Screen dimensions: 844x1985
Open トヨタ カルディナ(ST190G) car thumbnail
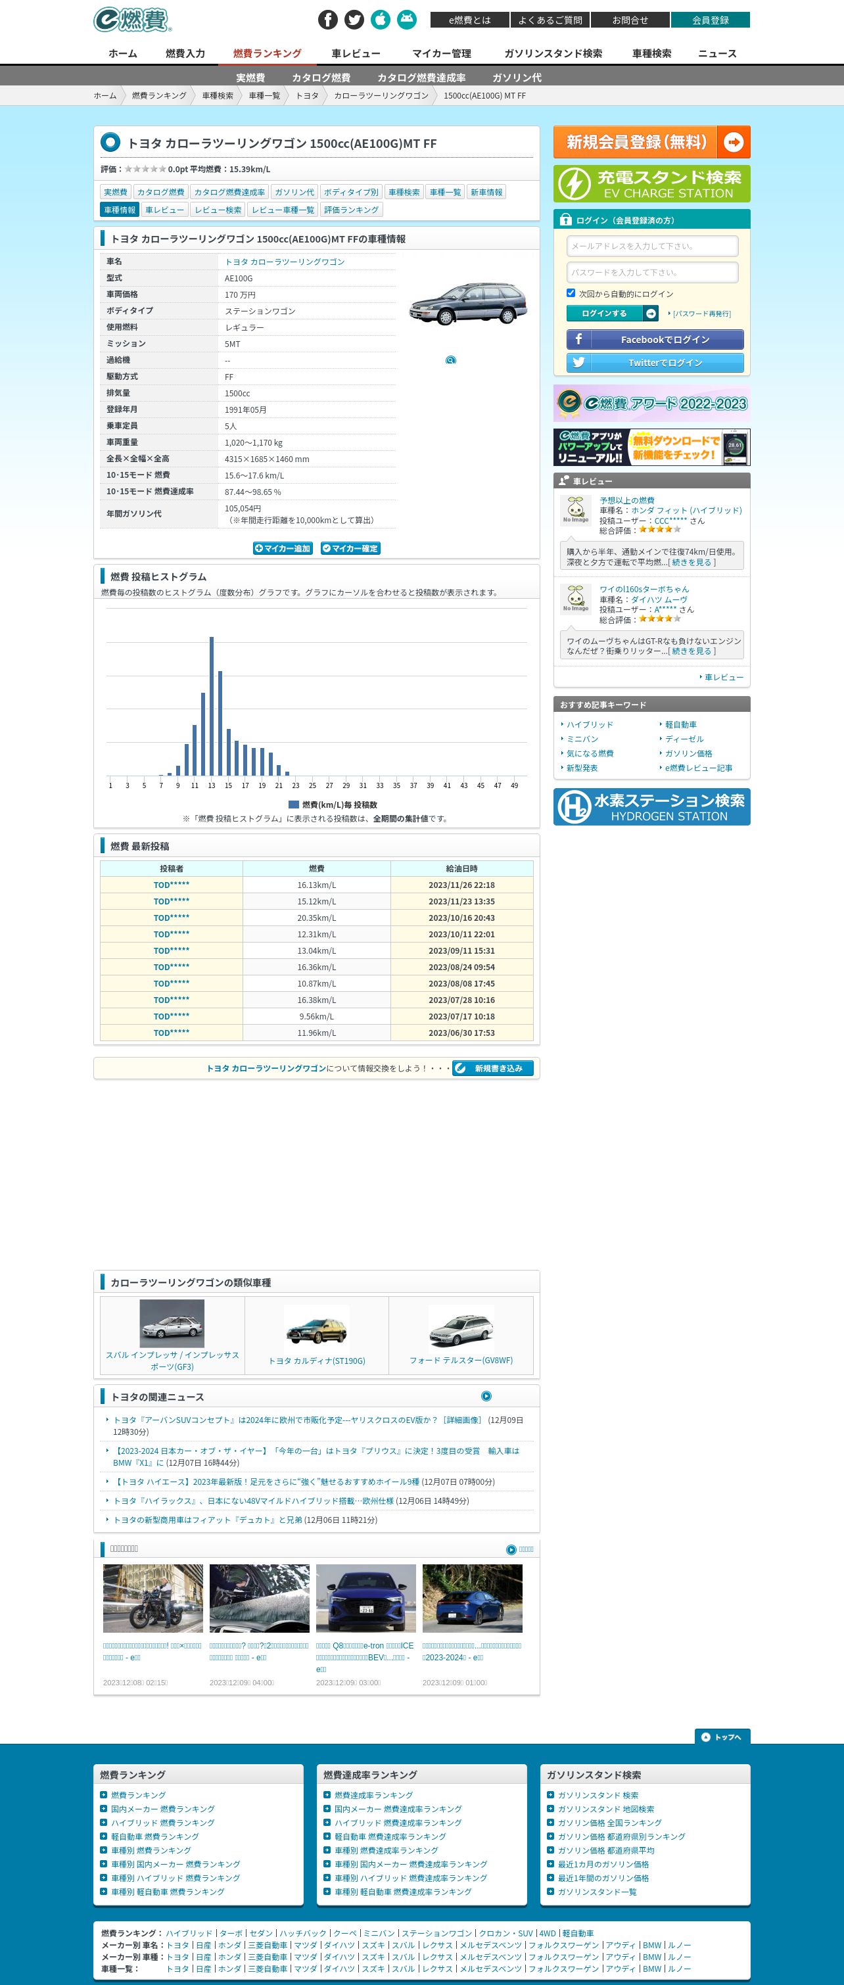point(317,1328)
